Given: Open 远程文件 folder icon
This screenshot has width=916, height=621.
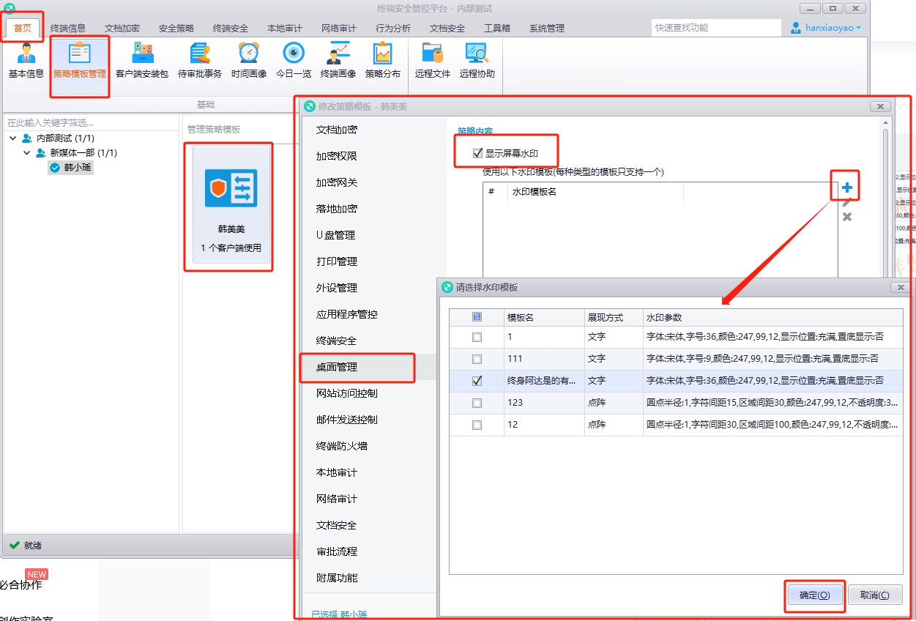Looking at the screenshot, I should tap(433, 62).
